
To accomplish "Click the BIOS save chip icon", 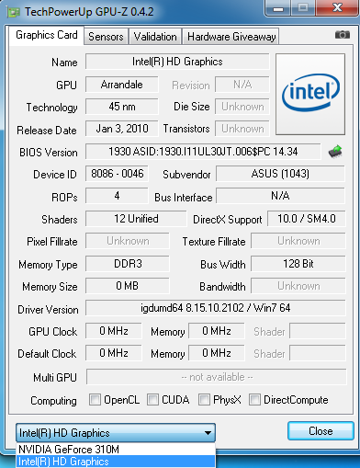I will click(x=335, y=152).
